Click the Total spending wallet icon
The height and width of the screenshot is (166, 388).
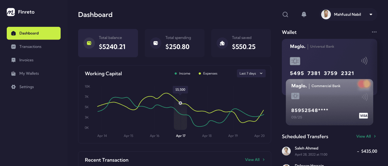pos(155,43)
